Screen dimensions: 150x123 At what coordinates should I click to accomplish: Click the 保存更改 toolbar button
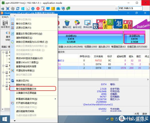pyautogui.click(x=5, y=24)
